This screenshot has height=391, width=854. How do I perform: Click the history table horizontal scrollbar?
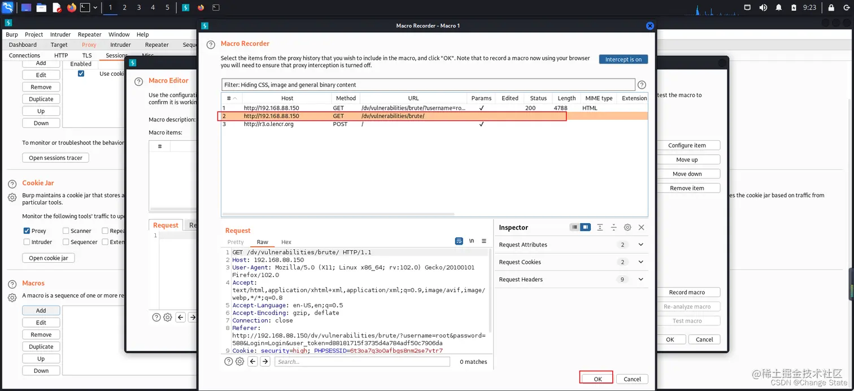coord(338,214)
